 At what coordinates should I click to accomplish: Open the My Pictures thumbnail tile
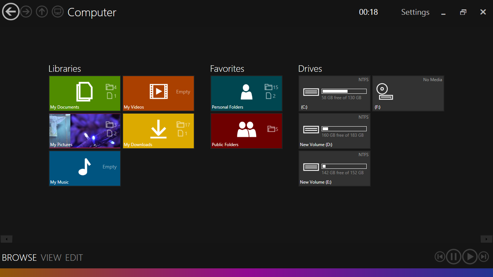pos(85,131)
